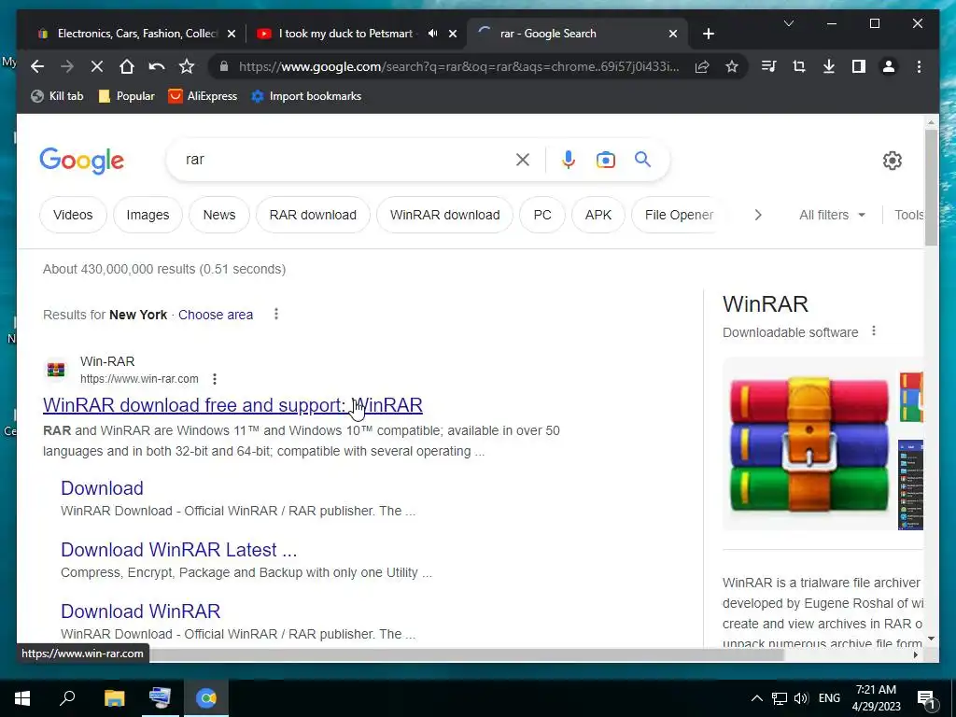Click inside the rar search field
Screen dimensions: 956x717
[347, 160]
